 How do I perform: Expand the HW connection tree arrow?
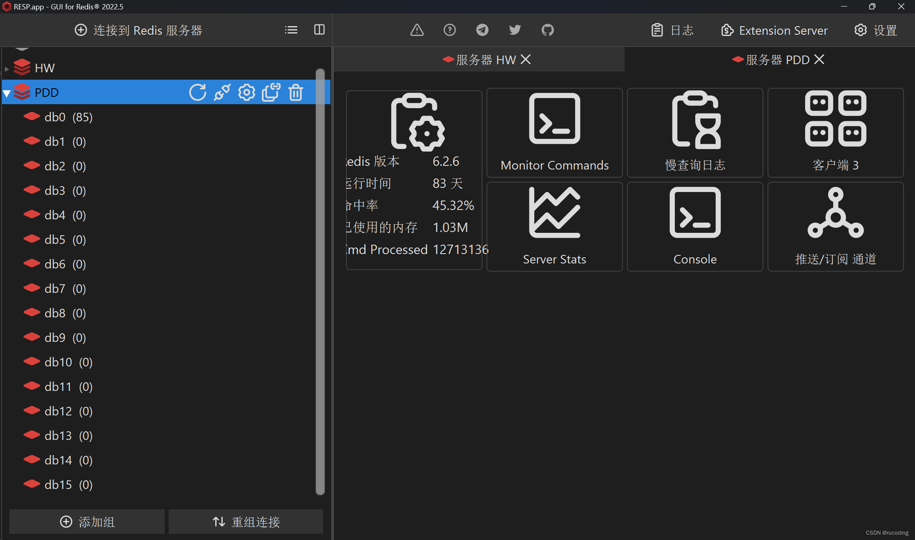coord(7,69)
